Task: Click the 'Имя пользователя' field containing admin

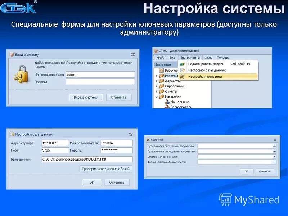Action: tap(100, 75)
